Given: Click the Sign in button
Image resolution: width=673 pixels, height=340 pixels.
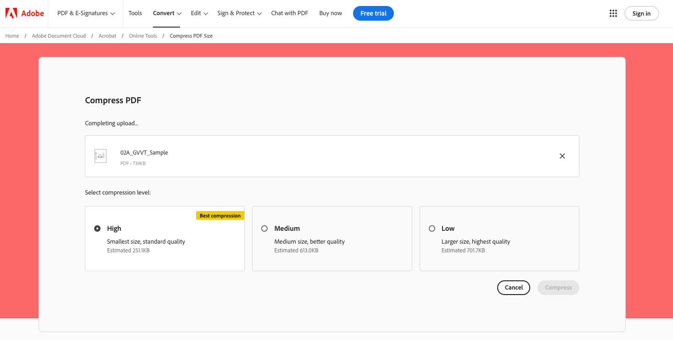Looking at the screenshot, I should (x=641, y=13).
